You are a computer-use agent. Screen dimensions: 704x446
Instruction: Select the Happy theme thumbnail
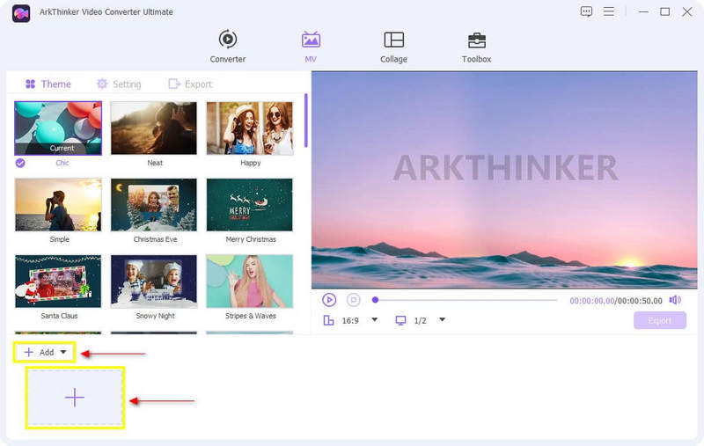[250, 128]
